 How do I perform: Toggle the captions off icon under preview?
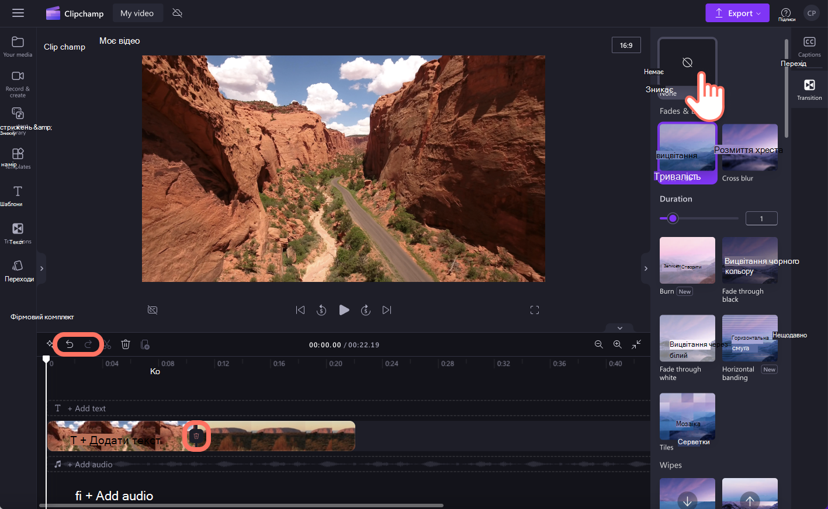pos(153,310)
